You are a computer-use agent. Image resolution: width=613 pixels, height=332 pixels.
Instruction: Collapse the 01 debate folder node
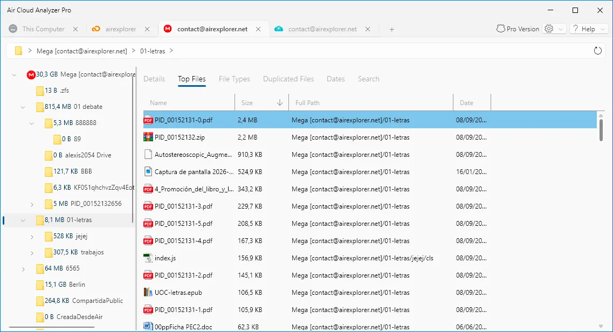(x=23, y=107)
